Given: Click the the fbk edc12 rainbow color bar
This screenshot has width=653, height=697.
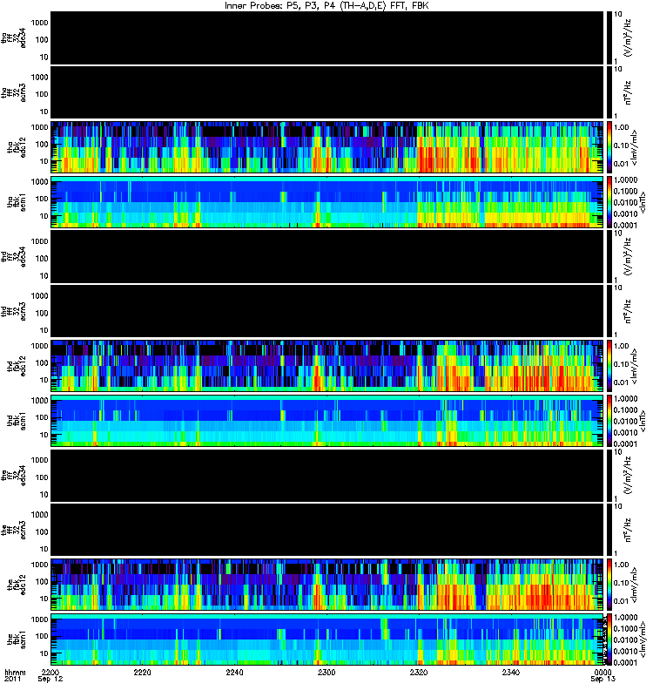Looking at the screenshot, I should tap(609, 585).
